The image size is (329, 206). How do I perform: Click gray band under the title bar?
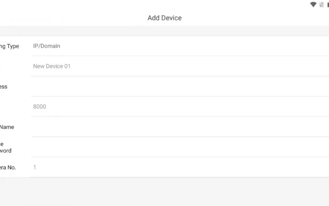[164, 31]
